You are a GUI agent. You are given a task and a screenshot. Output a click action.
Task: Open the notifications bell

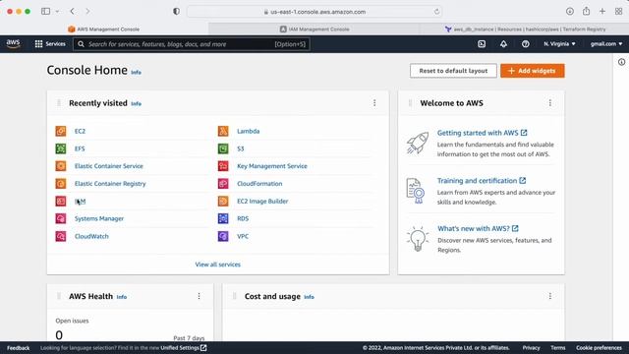pyautogui.click(x=503, y=44)
